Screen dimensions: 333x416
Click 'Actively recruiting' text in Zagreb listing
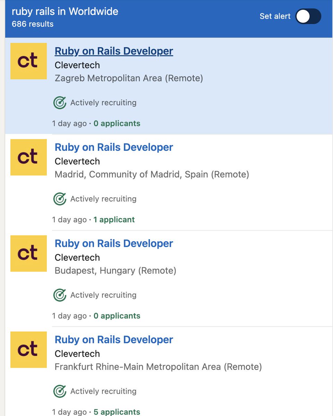click(x=103, y=103)
